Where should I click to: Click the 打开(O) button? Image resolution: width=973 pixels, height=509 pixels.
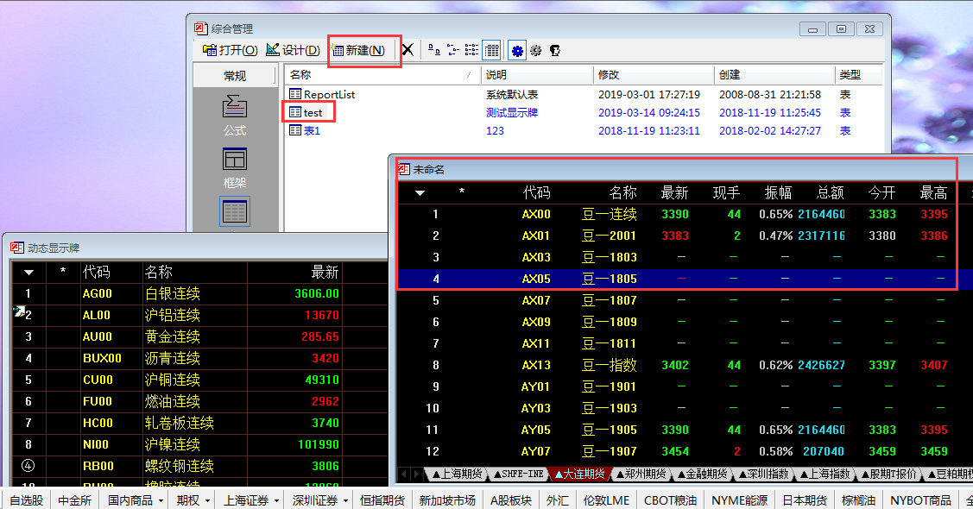(x=231, y=50)
